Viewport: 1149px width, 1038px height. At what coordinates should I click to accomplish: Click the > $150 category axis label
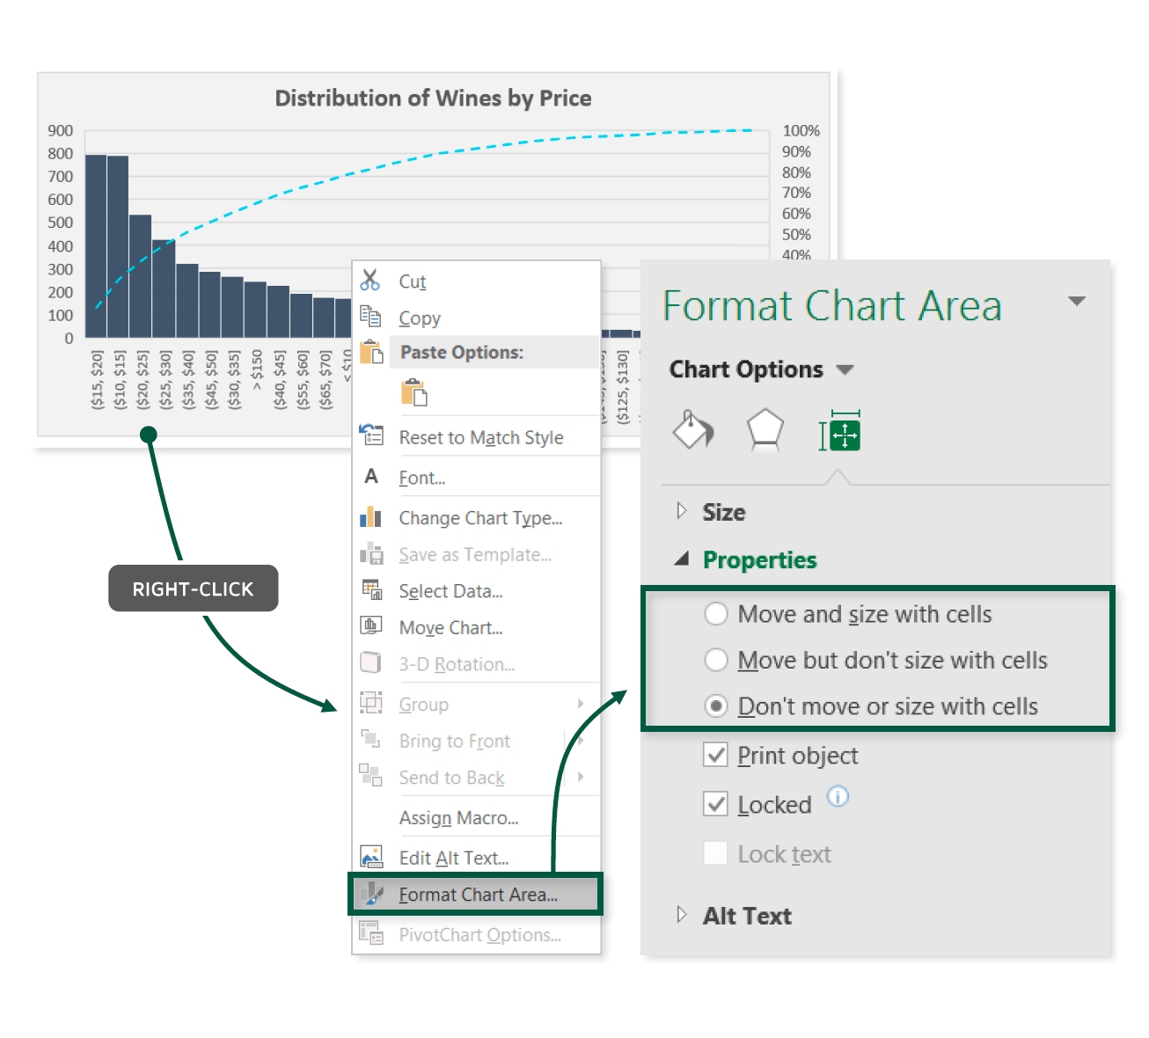[257, 369]
